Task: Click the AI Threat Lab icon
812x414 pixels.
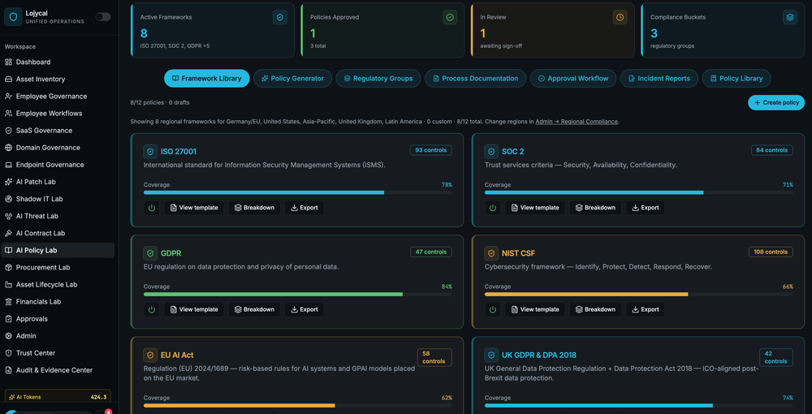Action: tap(8, 216)
